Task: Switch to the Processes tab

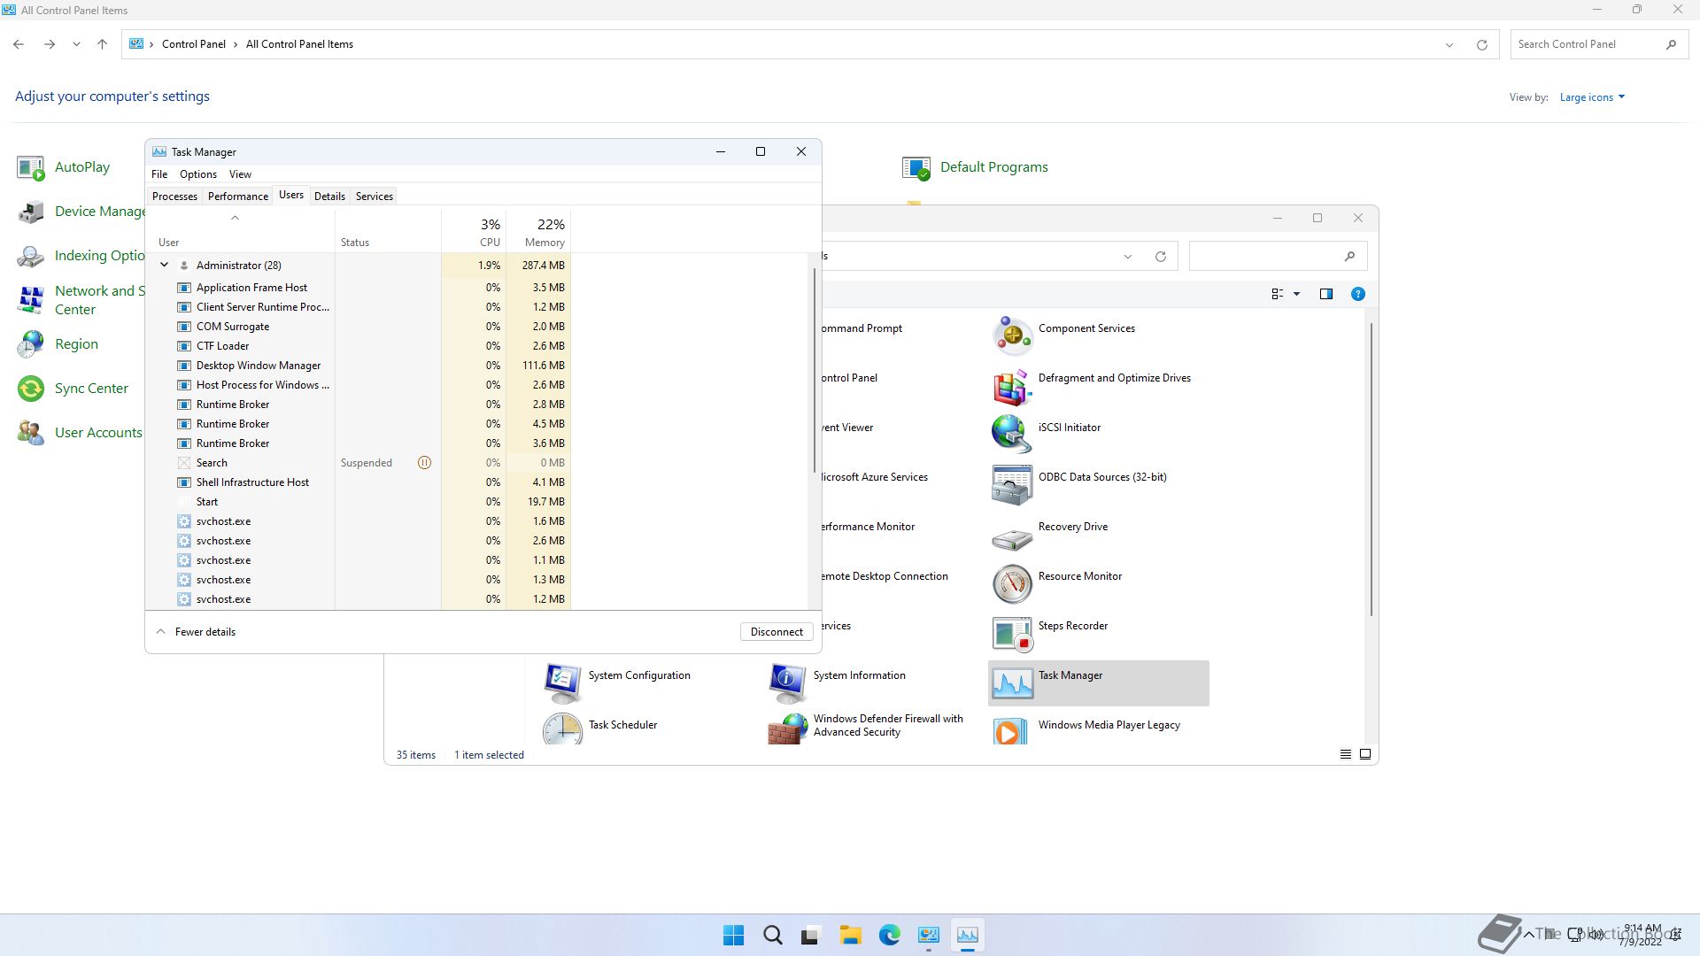Action: [x=174, y=197]
